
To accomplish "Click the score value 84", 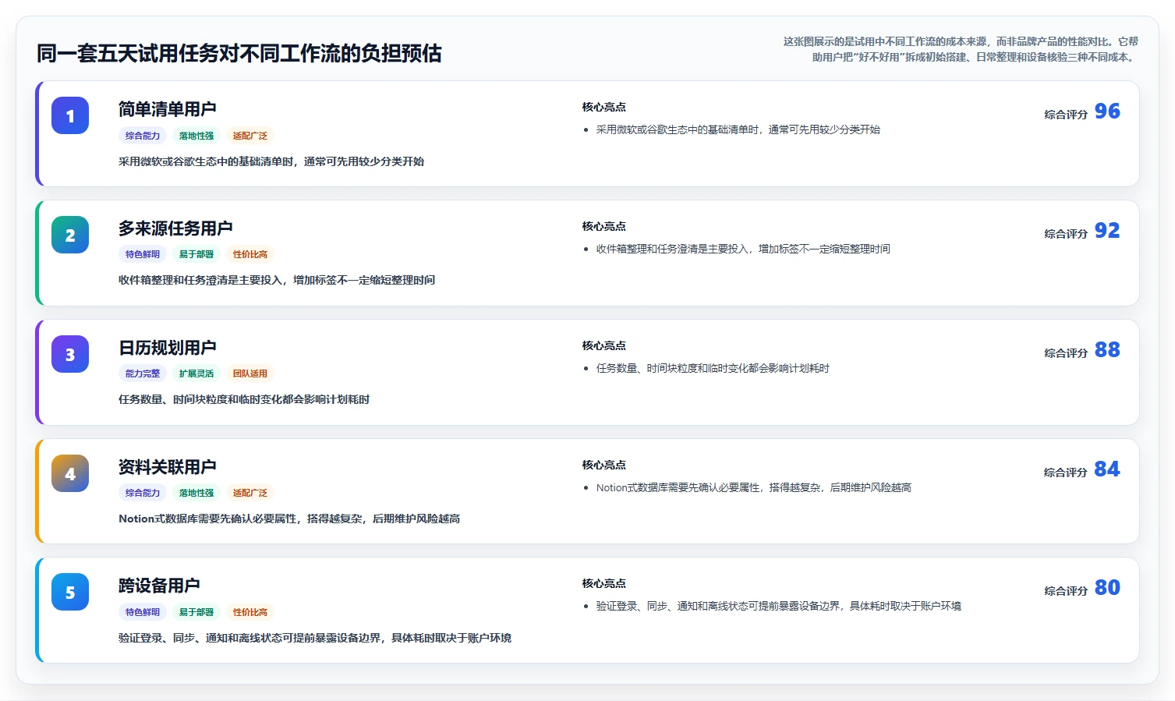I will (x=1107, y=469).
